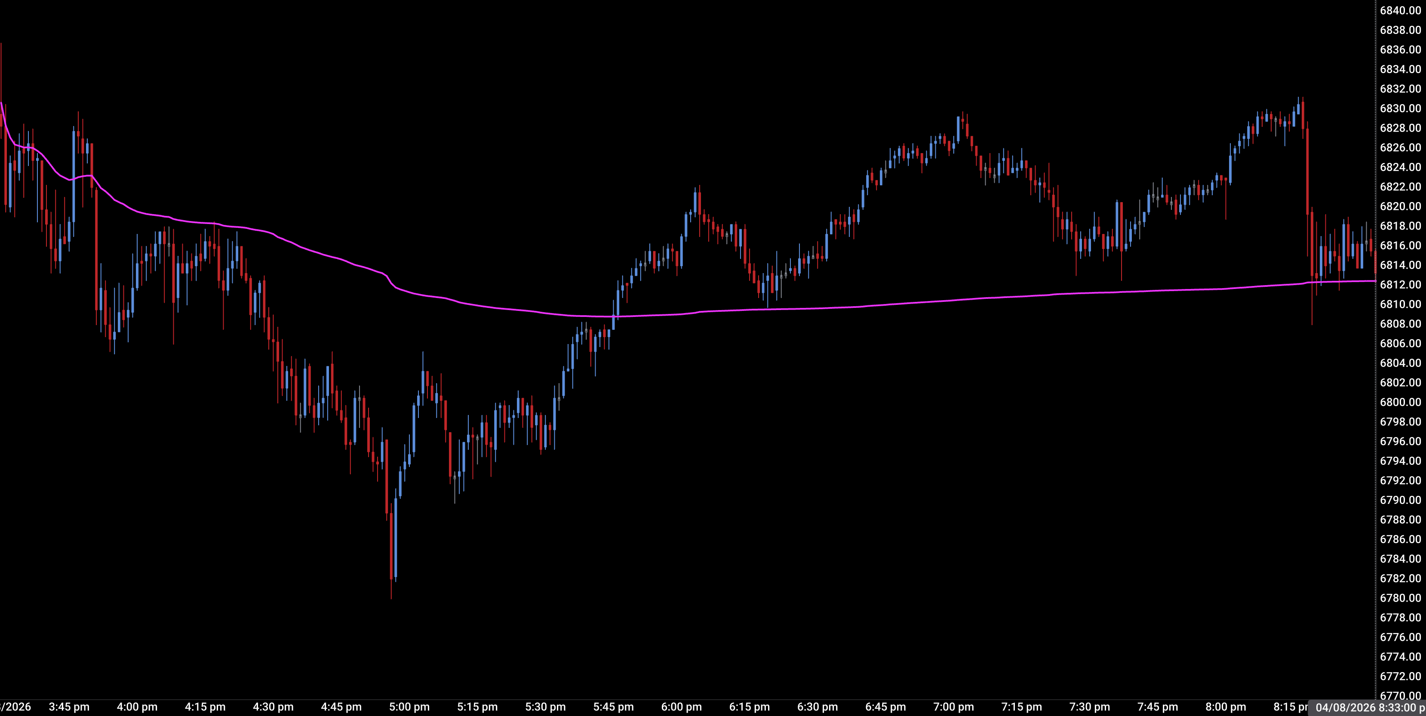
Task: Click the 5:15 pm time axis label
Action: click(x=478, y=707)
